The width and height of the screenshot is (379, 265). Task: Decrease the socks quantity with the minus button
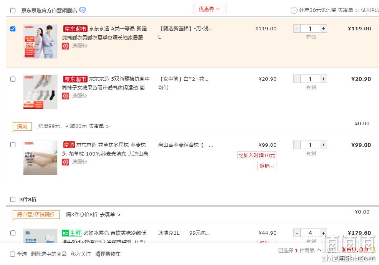(x=297, y=79)
